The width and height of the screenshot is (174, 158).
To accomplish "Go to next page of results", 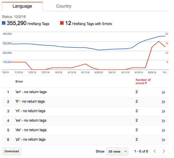I will (164, 151).
